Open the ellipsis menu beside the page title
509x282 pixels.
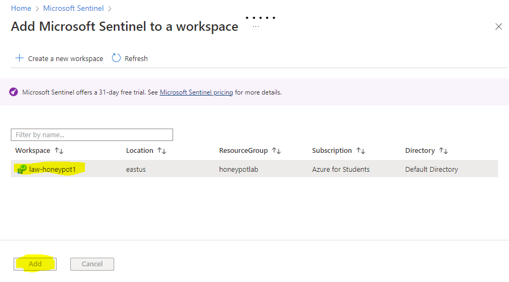(x=256, y=26)
